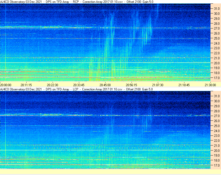Click the 23.0 frequency label on LCP chart
Screen dimensions: 221x175
(217, 135)
